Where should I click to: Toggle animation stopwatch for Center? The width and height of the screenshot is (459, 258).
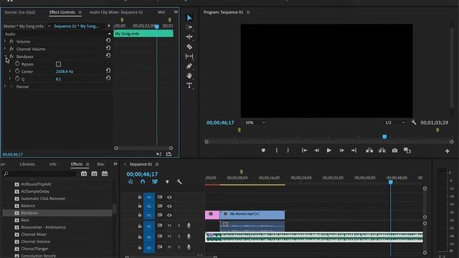click(x=17, y=71)
